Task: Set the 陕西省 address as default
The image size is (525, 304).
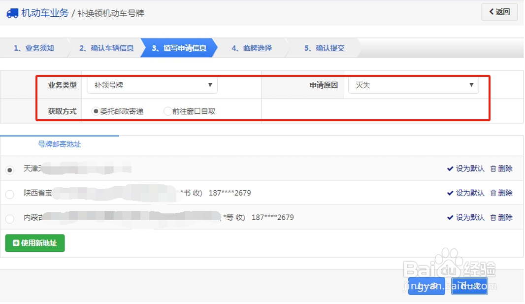Action: click(x=466, y=193)
